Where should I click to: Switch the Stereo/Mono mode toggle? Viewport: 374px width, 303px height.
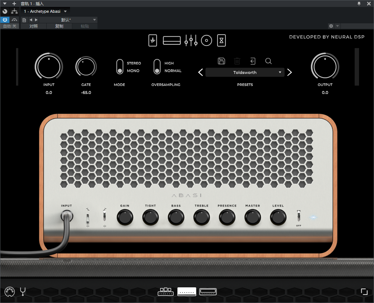click(x=120, y=67)
